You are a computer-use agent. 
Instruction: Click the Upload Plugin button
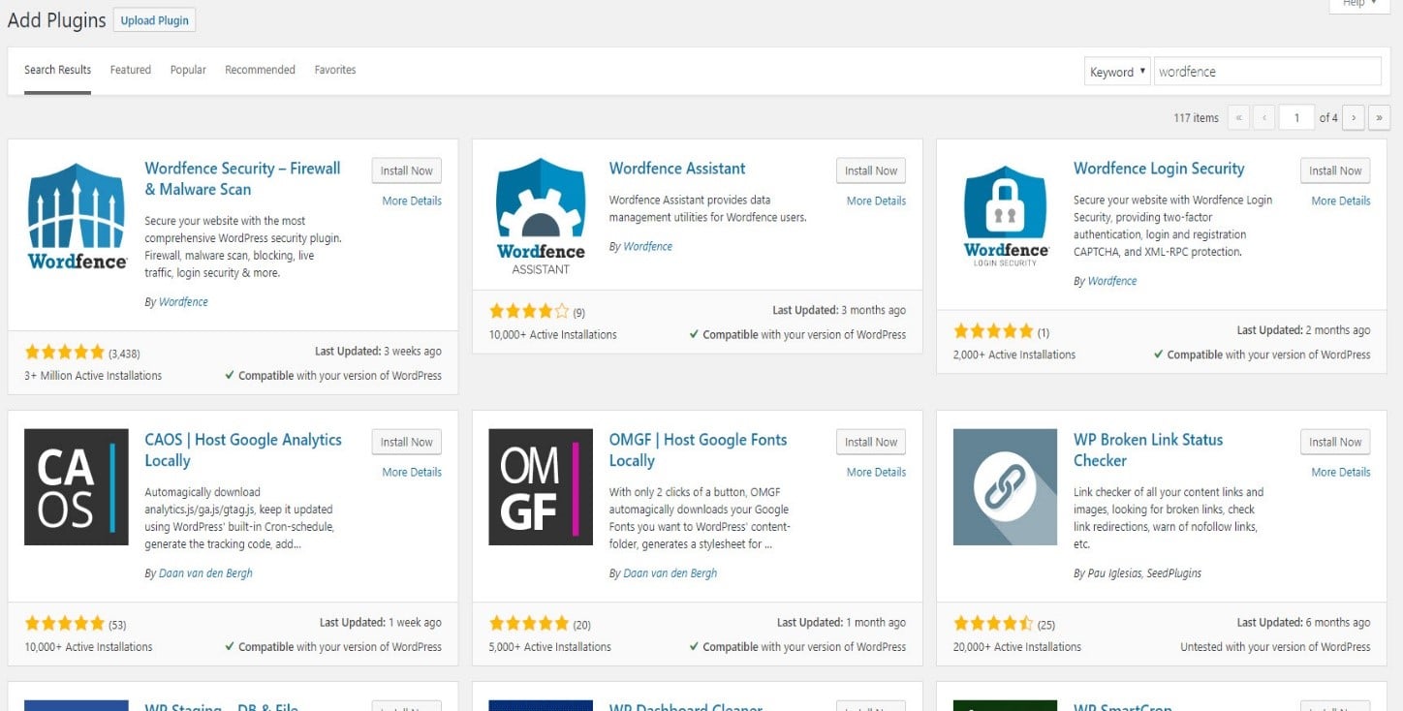[x=154, y=20]
